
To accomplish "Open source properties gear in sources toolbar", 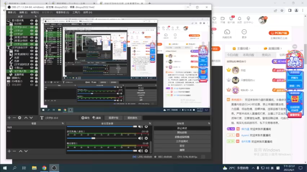I will 20,118.
